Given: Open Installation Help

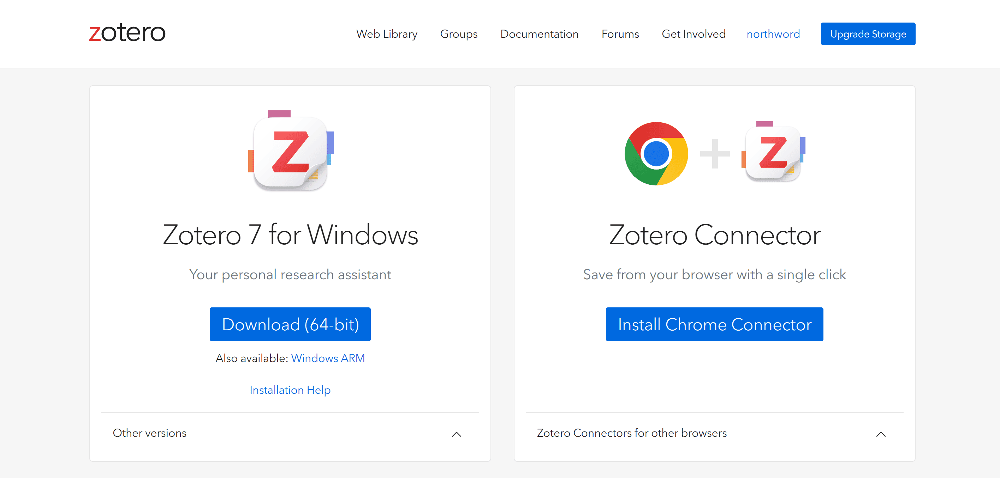Looking at the screenshot, I should click(290, 390).
